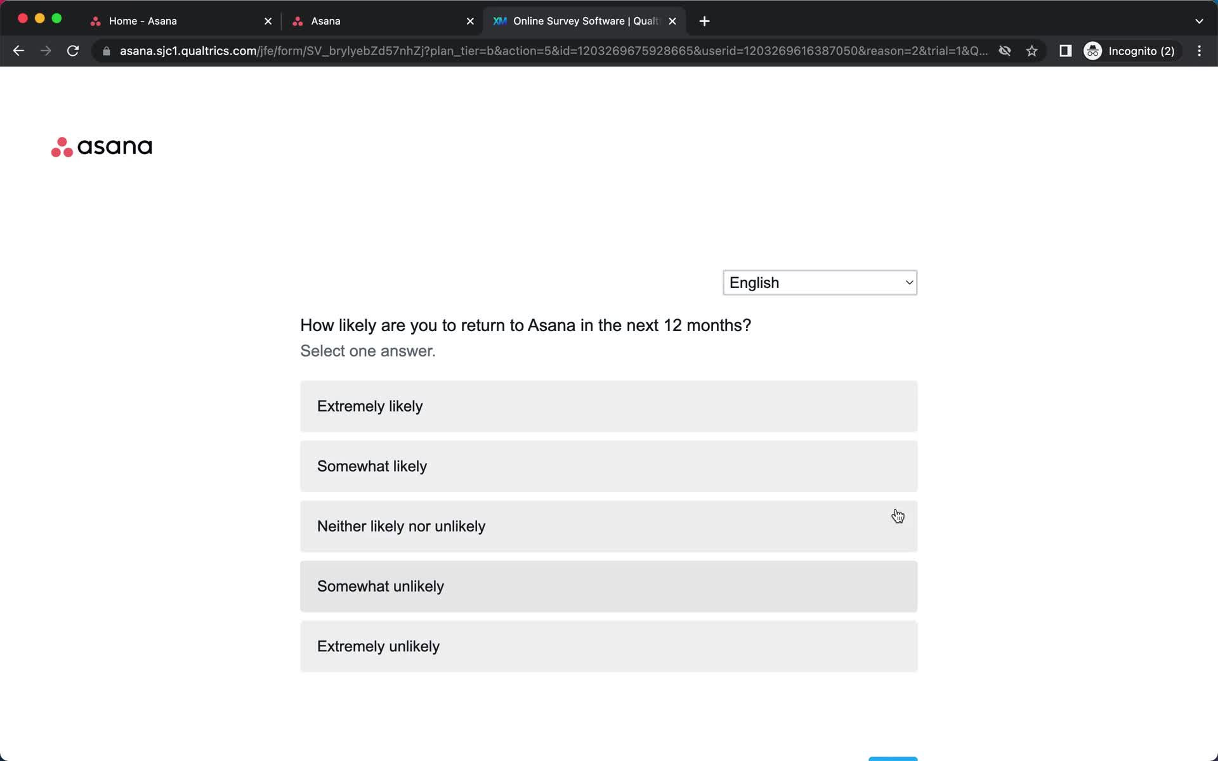Click the address bar URL field
This screenshot has height=761, width=1218.
pyautogui.click(x=553, y=51)
